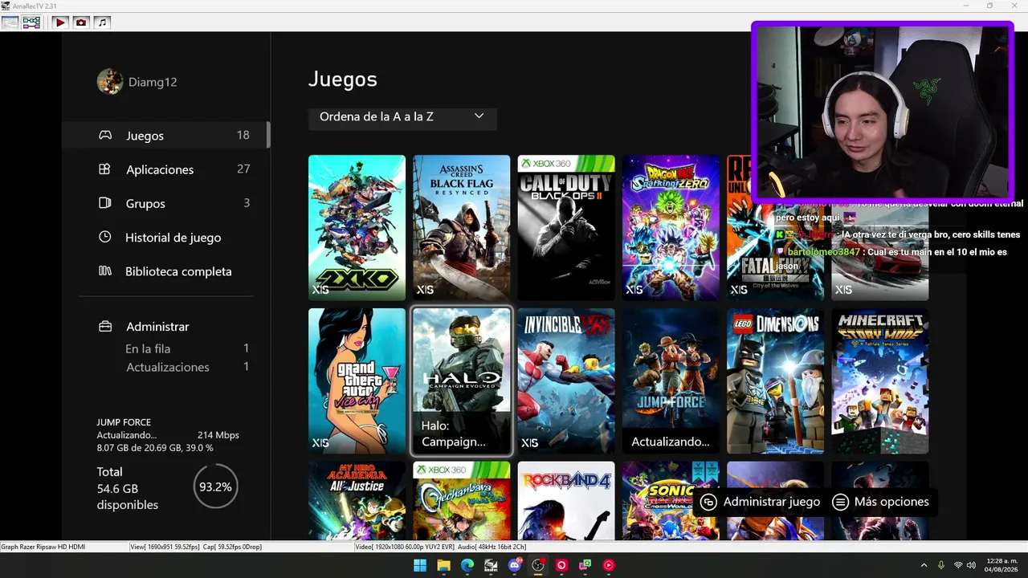
Task: Open Actualizaciones under Administrar
Action: 186,367
